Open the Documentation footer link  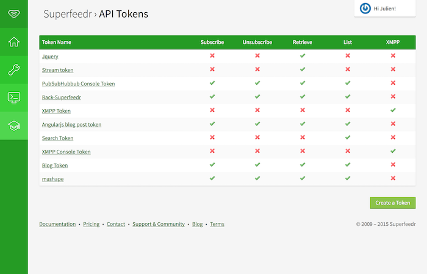click(x=57, y=224)
